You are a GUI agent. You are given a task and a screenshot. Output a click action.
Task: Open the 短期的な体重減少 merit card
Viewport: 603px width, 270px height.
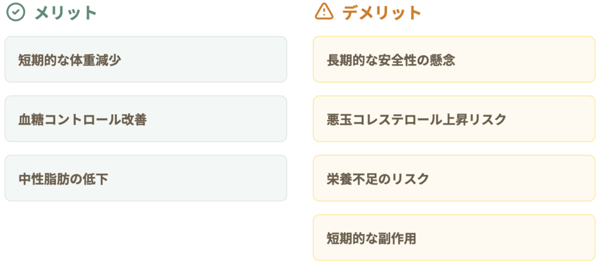point(146,60)
